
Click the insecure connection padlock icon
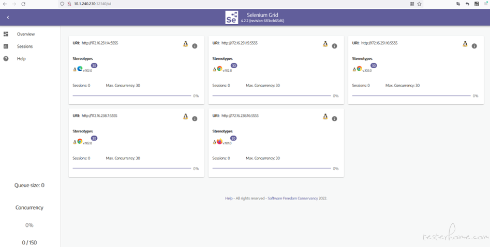[x=69, y=4]
